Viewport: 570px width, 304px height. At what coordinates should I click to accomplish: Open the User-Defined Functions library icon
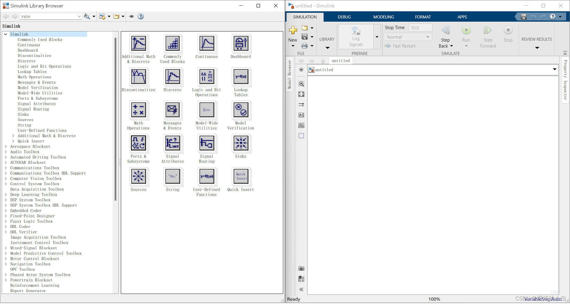[x=207, y=177]
